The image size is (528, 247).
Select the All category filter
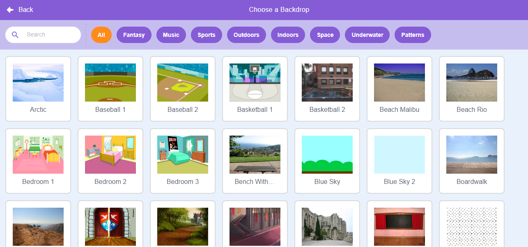click(x=101, y=35)
